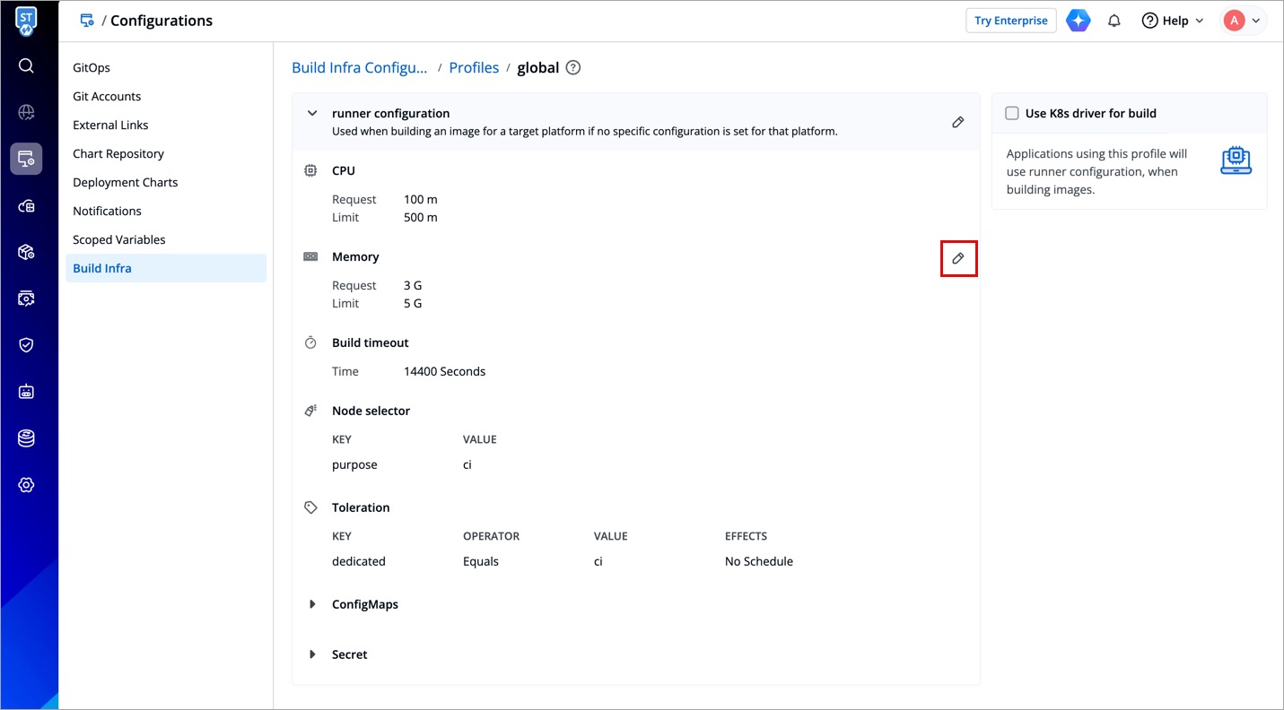Open the Help dropdown menu
The width and height of the screenshot is (1284, 710).
[1172, 21]
